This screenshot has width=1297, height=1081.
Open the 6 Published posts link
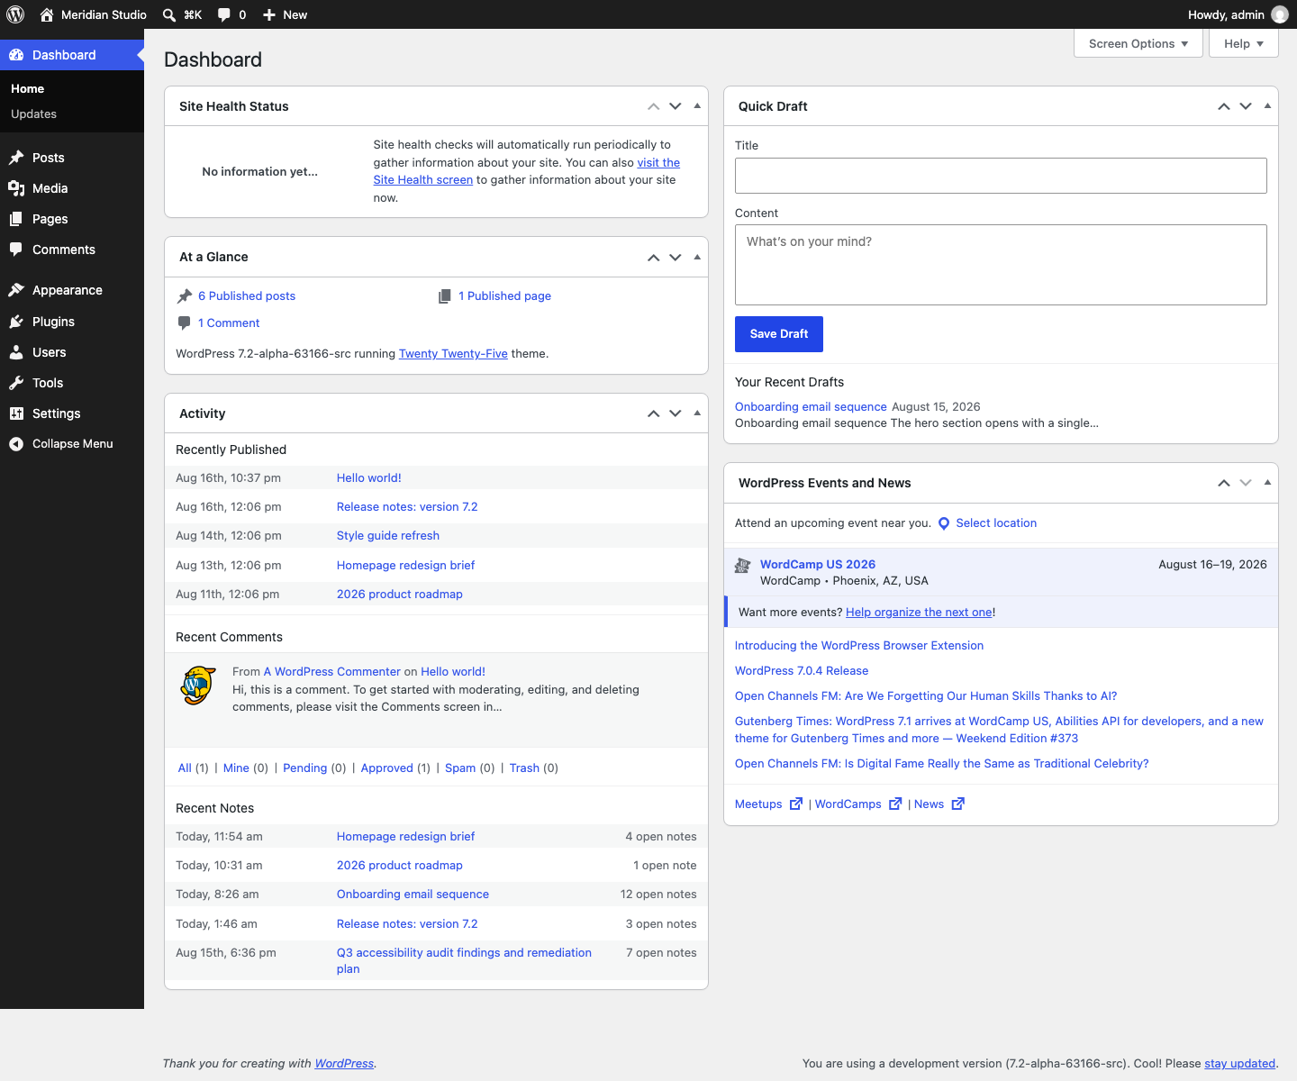pos(247,296)
